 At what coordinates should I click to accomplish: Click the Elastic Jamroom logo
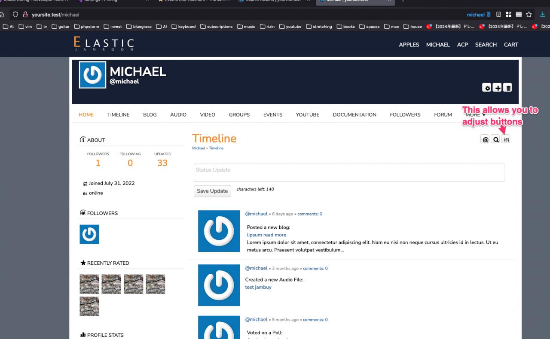(x=104, y=44)
